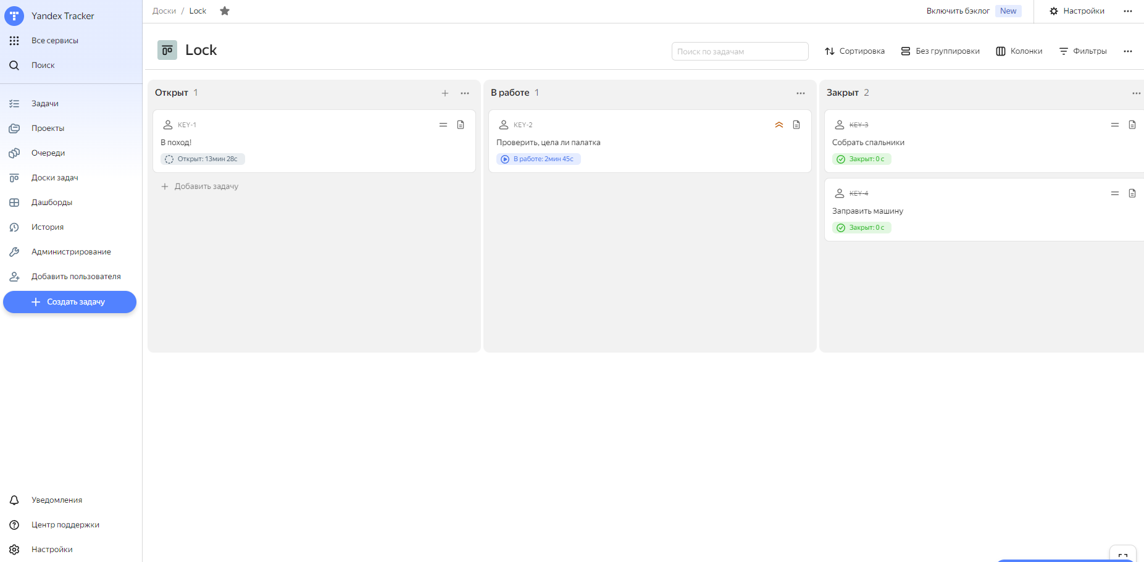The width and height of the screenshot is (1144, 562).
Task: Click Включить бэклог
Action: (958, 11)
